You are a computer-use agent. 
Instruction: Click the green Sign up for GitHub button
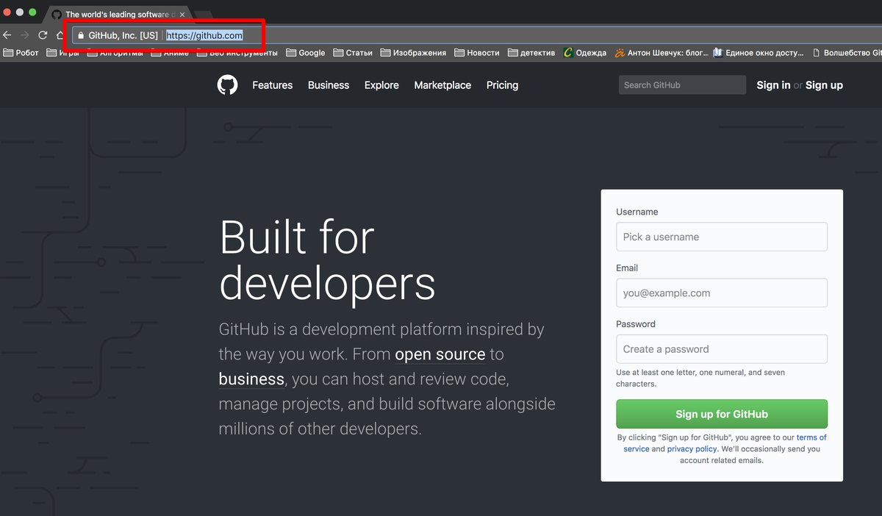click(x=722, y=414)
